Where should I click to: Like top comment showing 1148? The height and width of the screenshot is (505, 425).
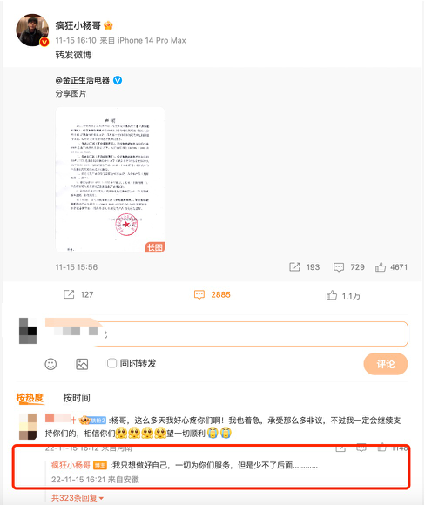click(x=381, y=448)
